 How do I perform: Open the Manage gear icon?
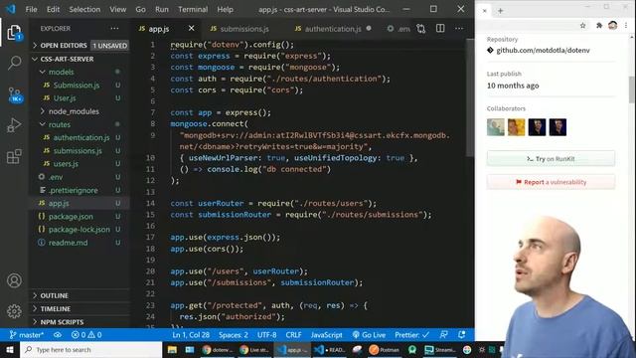click(14, 311)
